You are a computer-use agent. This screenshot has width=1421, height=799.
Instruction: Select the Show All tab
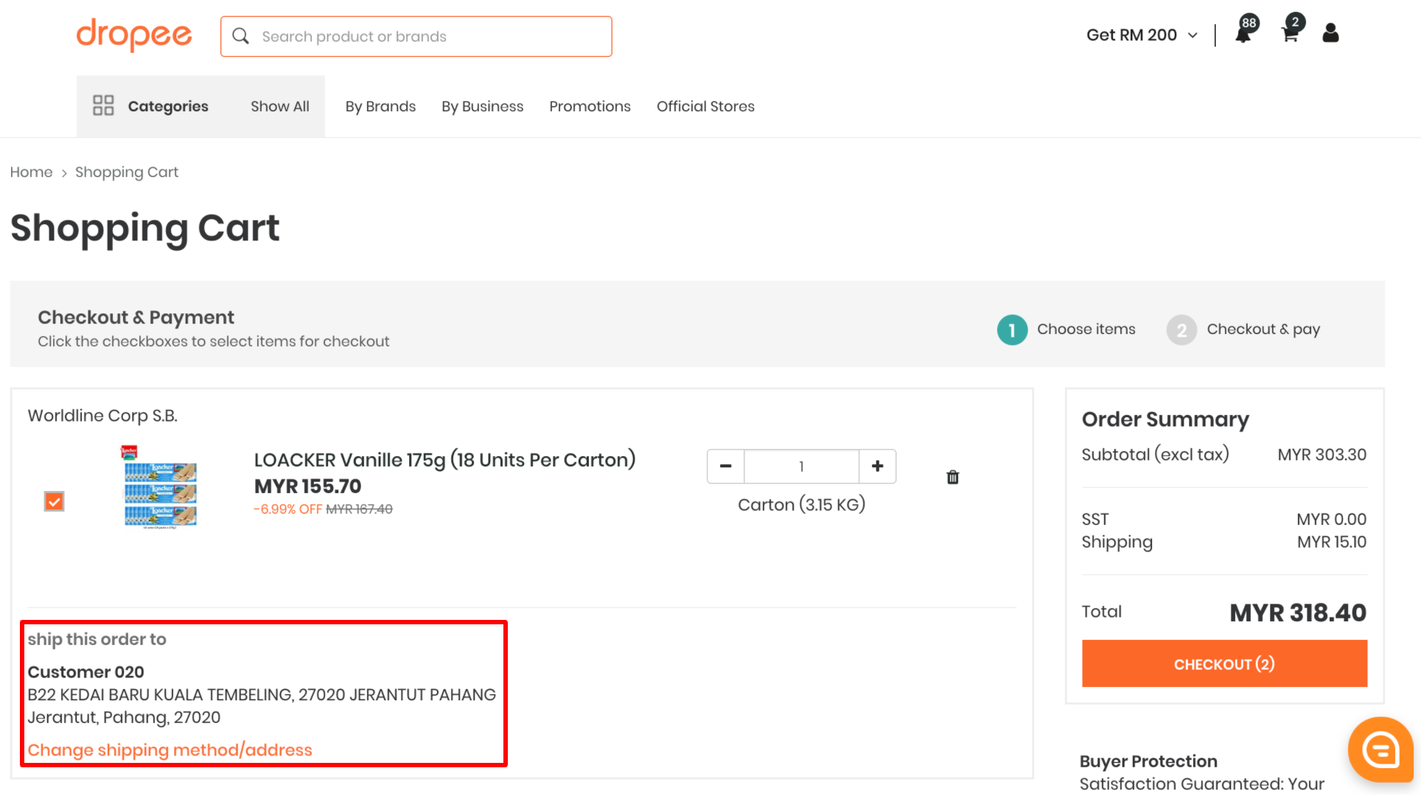point(280,106)
